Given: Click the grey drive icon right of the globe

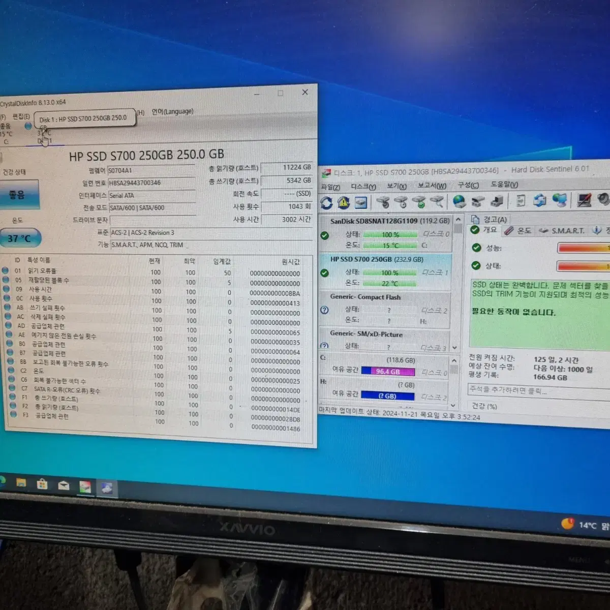Looking at the screenshot, I should 478,202.
